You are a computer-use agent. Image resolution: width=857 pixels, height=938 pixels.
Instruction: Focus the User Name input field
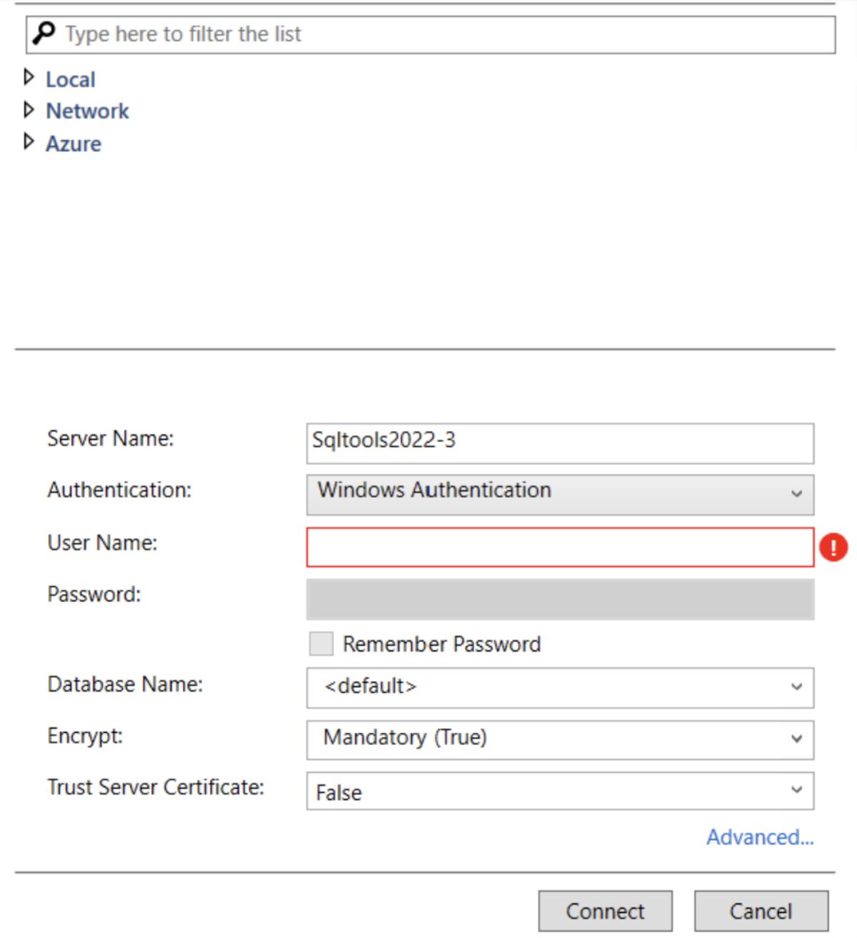tap(560, 547)
